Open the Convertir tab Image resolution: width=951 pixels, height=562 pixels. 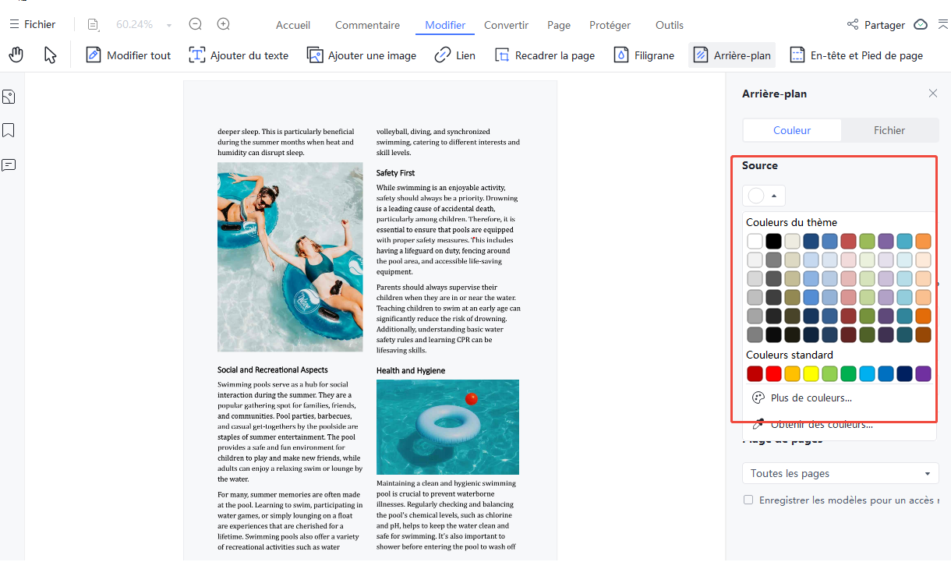pyautogui.click(x=506, y=25)
